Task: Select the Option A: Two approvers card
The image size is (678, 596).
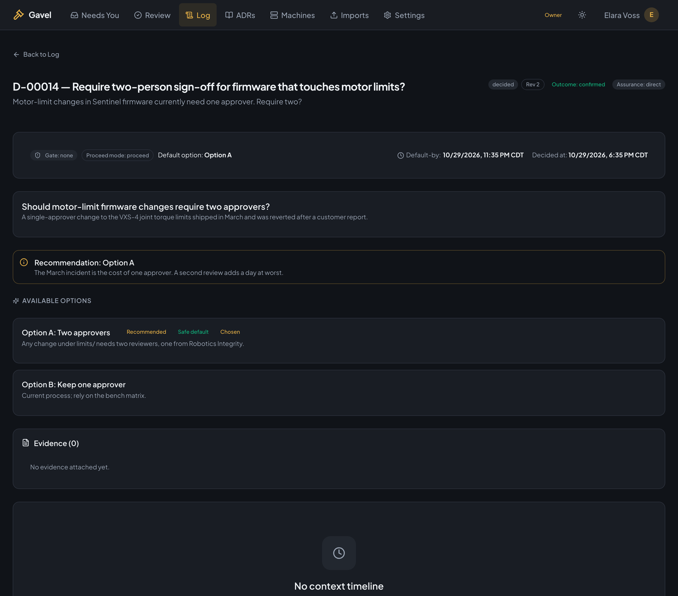Action: (x=339, y=340)
